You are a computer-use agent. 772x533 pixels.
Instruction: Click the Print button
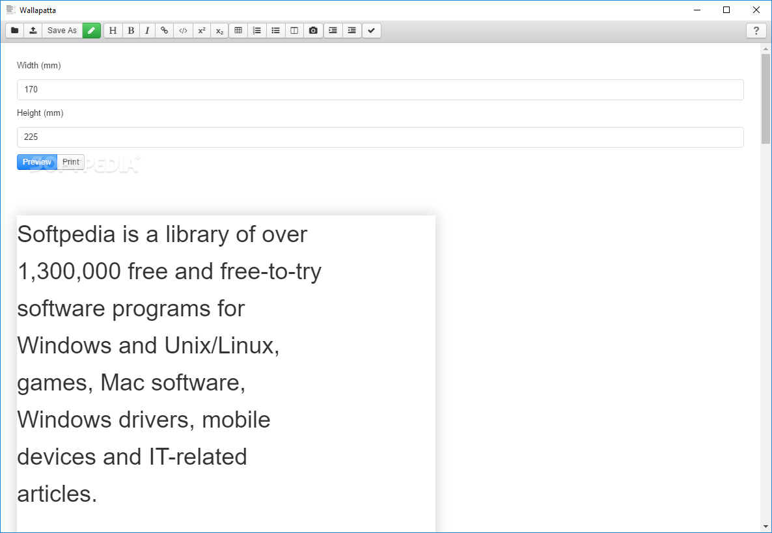[71, 162]
